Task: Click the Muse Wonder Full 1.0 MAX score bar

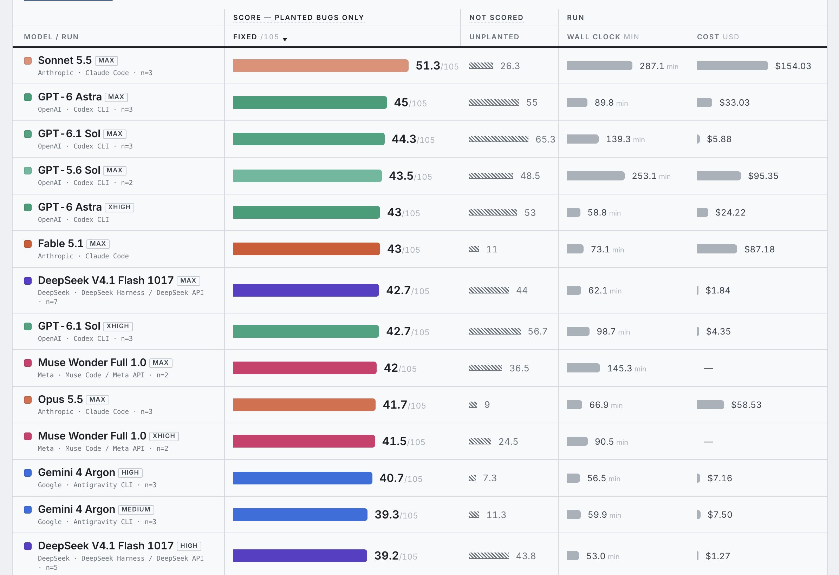Action: pos(305,368)
